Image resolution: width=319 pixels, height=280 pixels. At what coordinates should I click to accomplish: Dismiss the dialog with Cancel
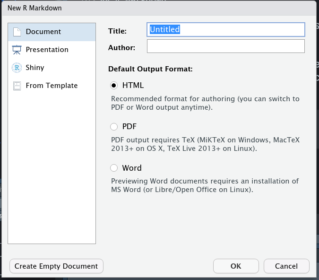click(286, 266)
